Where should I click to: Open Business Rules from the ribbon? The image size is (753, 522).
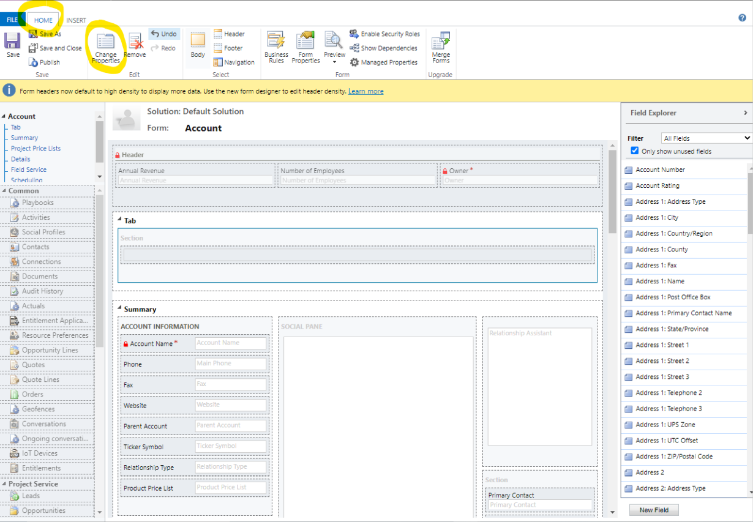tap(275, 48)
